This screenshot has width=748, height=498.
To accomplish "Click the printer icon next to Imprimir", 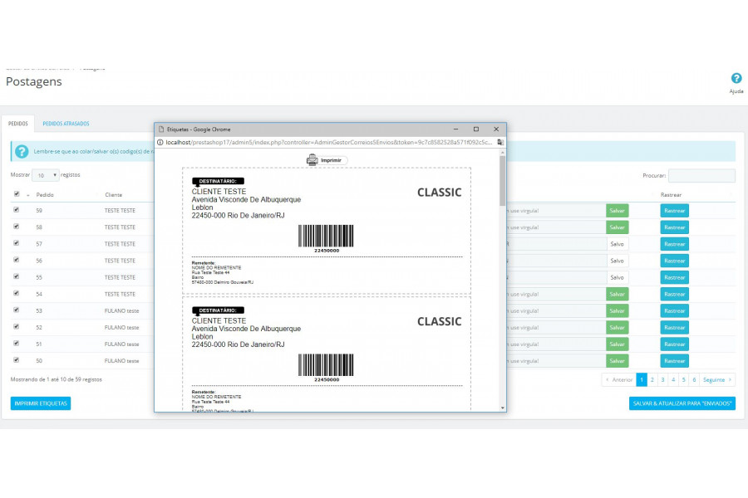I will tap(312, 159).
